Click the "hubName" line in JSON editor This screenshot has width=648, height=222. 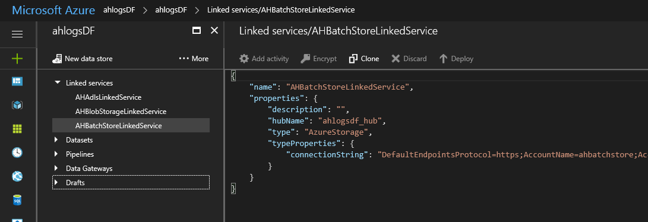point(327,121)
